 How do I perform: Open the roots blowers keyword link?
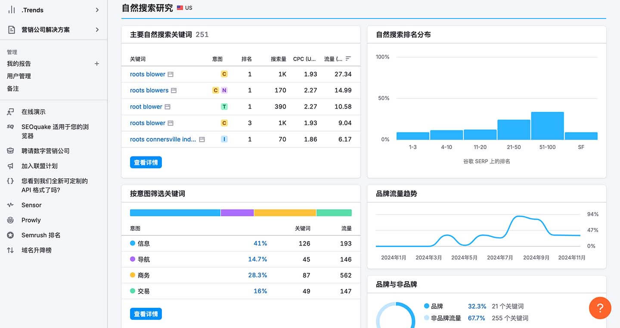[x=149, y=90]
